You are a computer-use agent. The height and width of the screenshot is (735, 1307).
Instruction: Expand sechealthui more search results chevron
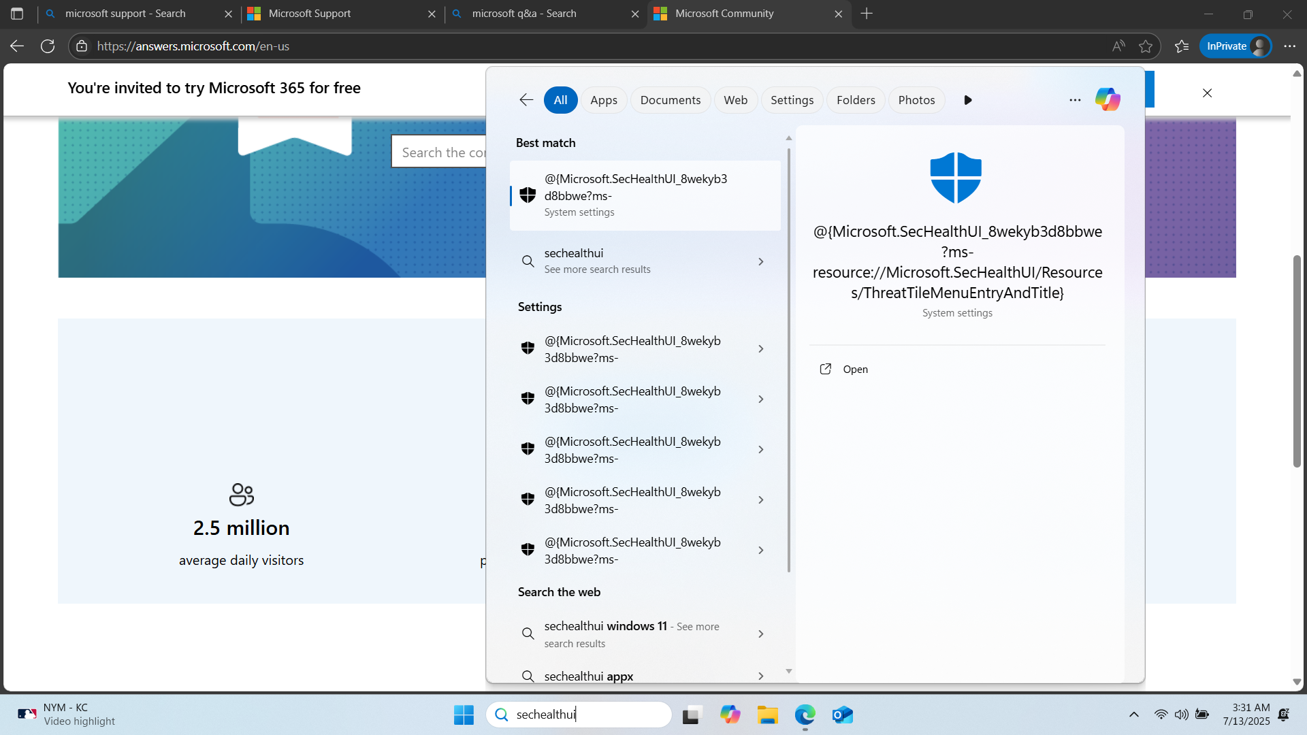point(761,261)
